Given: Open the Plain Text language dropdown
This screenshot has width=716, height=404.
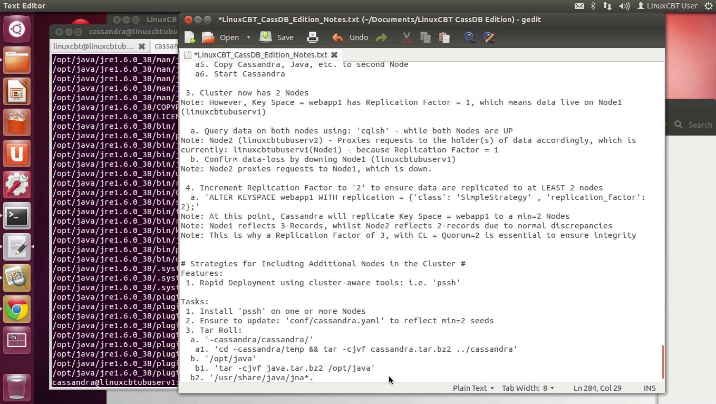Looking at the screenshot, I should tap(473, 388).
